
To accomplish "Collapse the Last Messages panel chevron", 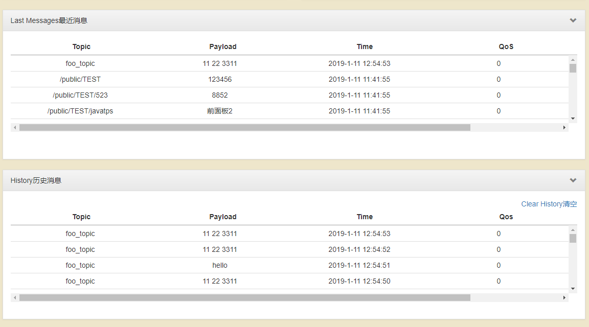I will 573,20.
